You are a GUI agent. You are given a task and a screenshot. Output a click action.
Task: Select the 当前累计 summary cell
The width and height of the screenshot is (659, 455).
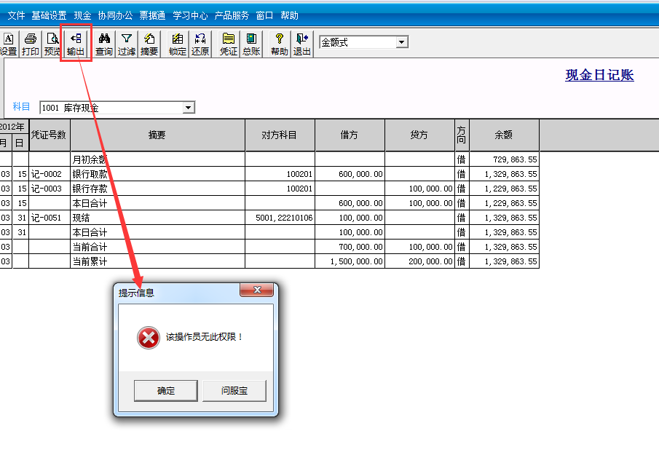(x=157, y=261)
